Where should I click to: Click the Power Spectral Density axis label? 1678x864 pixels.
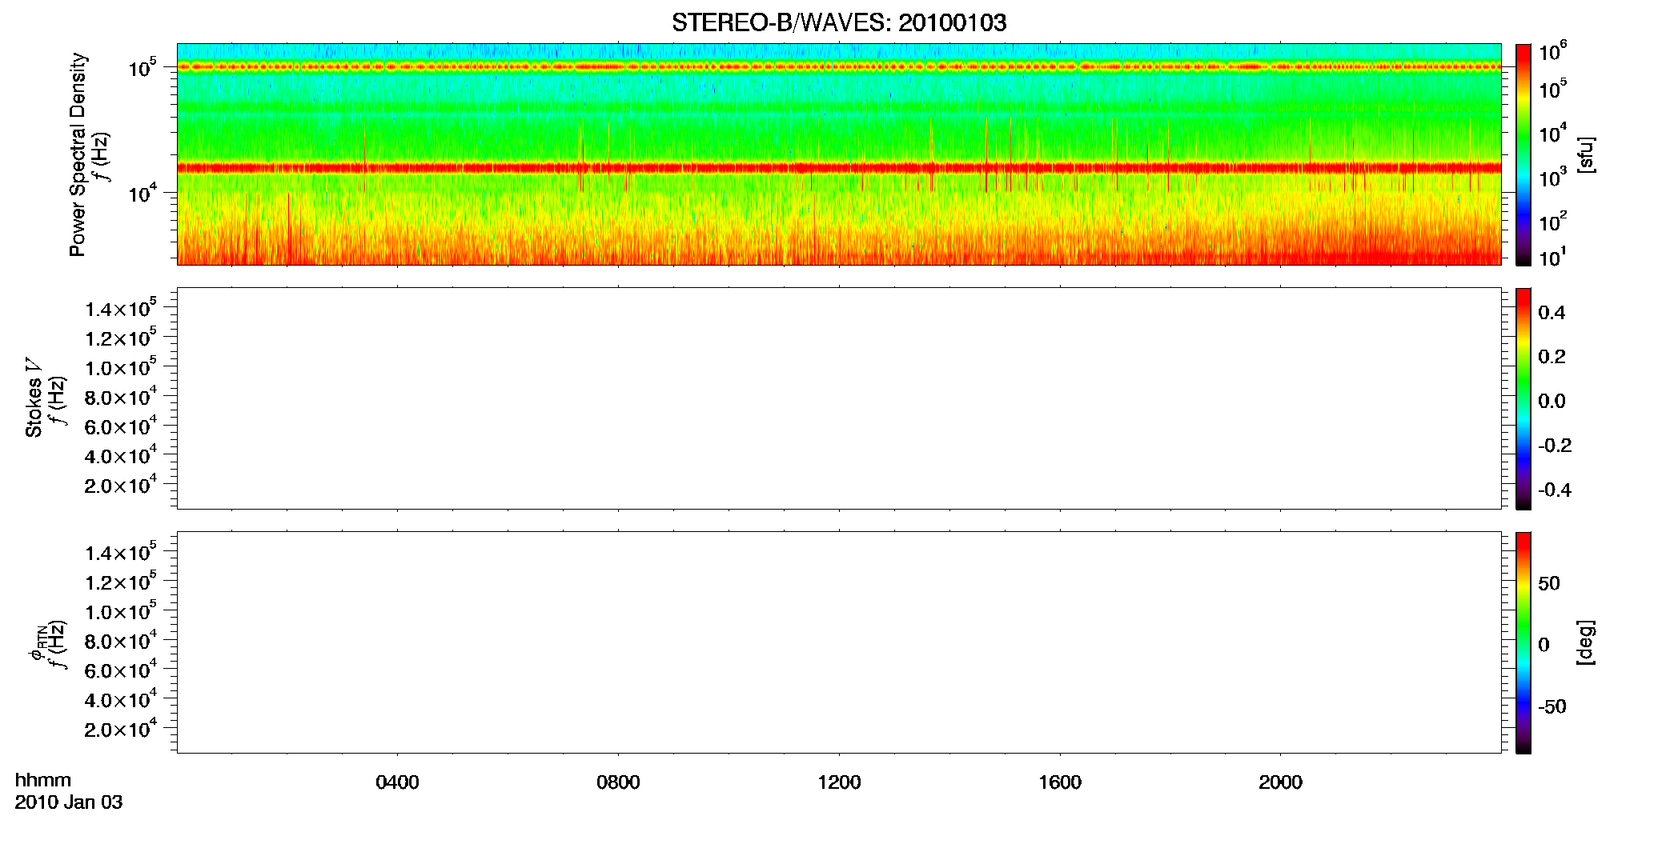(78, 154)
